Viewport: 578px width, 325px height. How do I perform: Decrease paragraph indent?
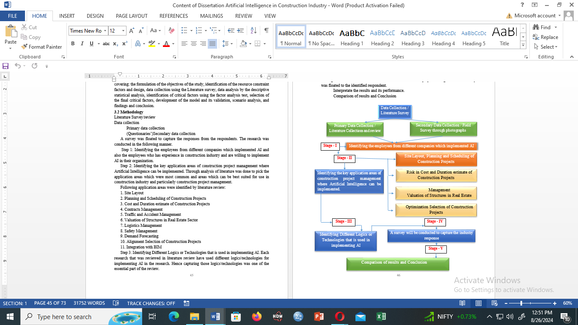pos(231,30)
